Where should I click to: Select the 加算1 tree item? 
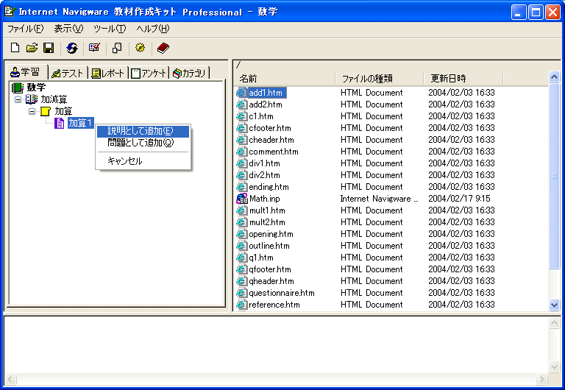(80, 123)
